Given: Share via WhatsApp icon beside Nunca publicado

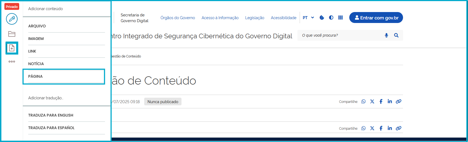Looking at the screenshot, I should tap(364, 102).
